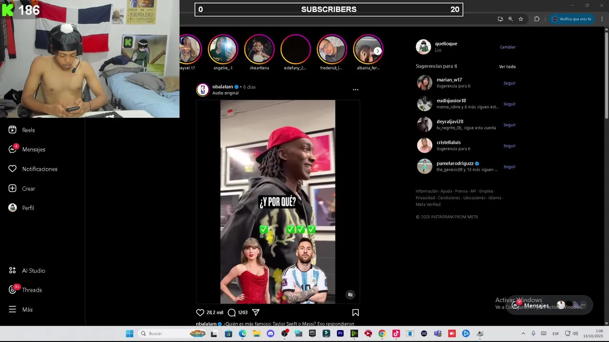Click the 1203 comments count
The width and height of the screenshot is (609, 342).
coord(243,313)
